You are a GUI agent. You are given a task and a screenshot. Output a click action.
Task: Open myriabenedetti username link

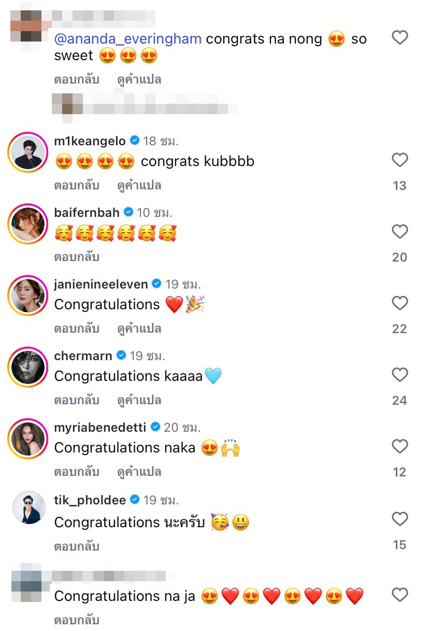[102, 427]
